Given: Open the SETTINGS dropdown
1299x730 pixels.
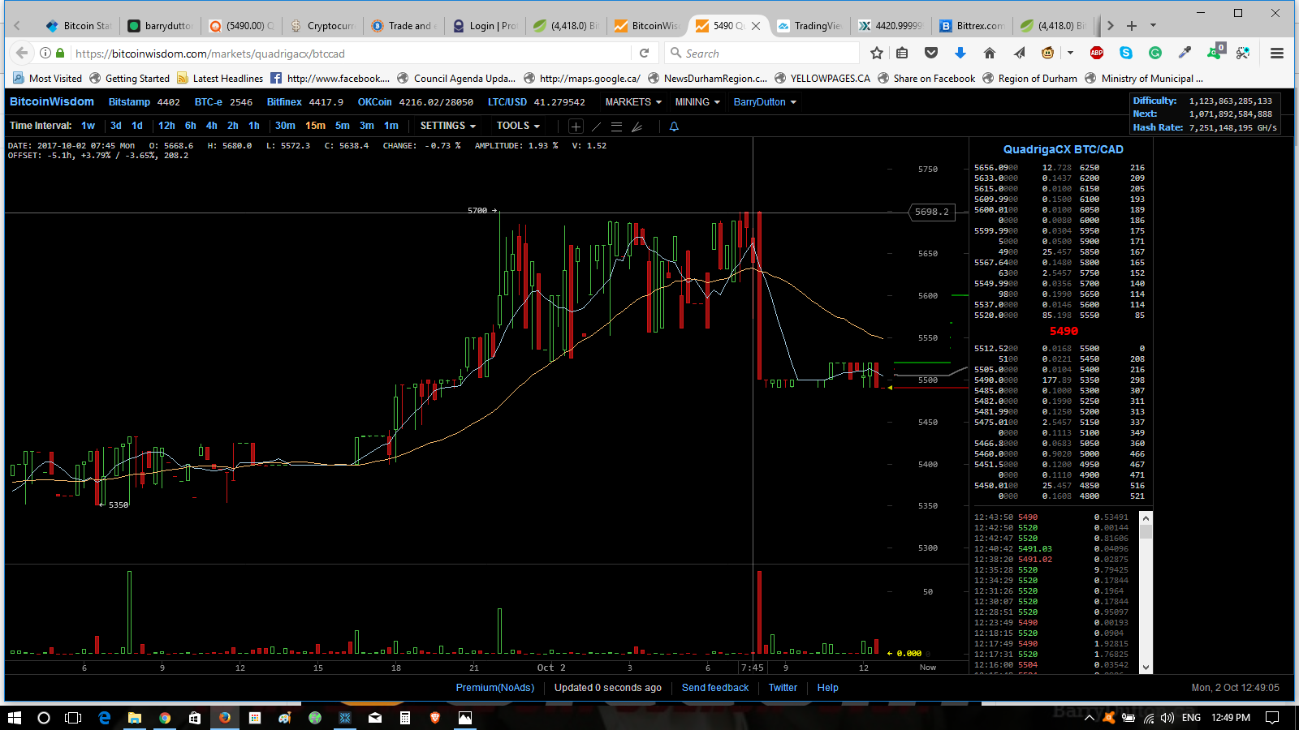Looking at the screenshot, I should point(448,126).
